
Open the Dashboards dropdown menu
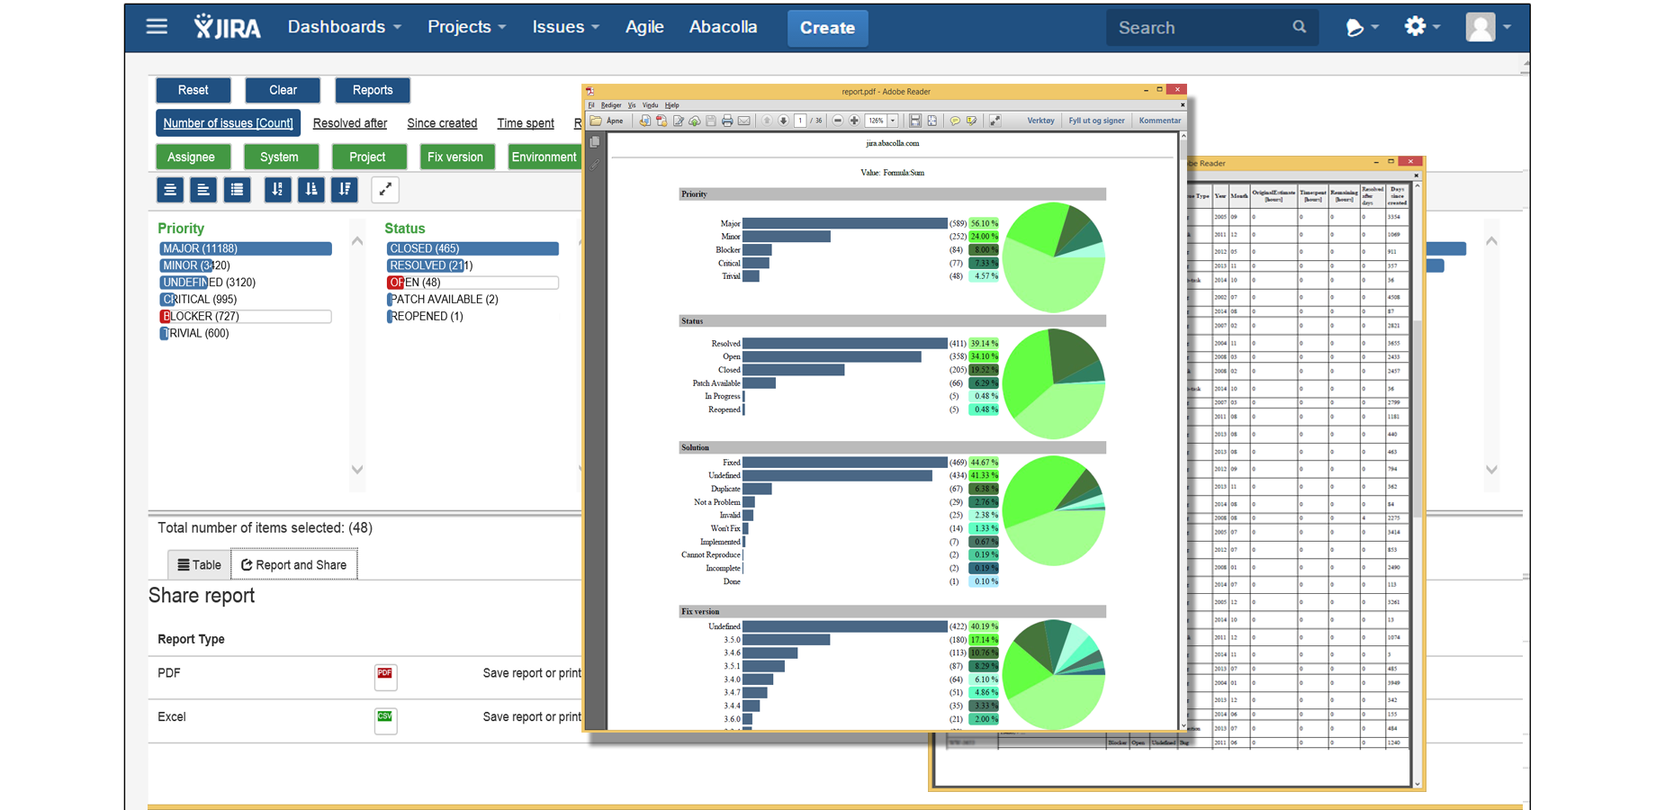coord(345,27)
